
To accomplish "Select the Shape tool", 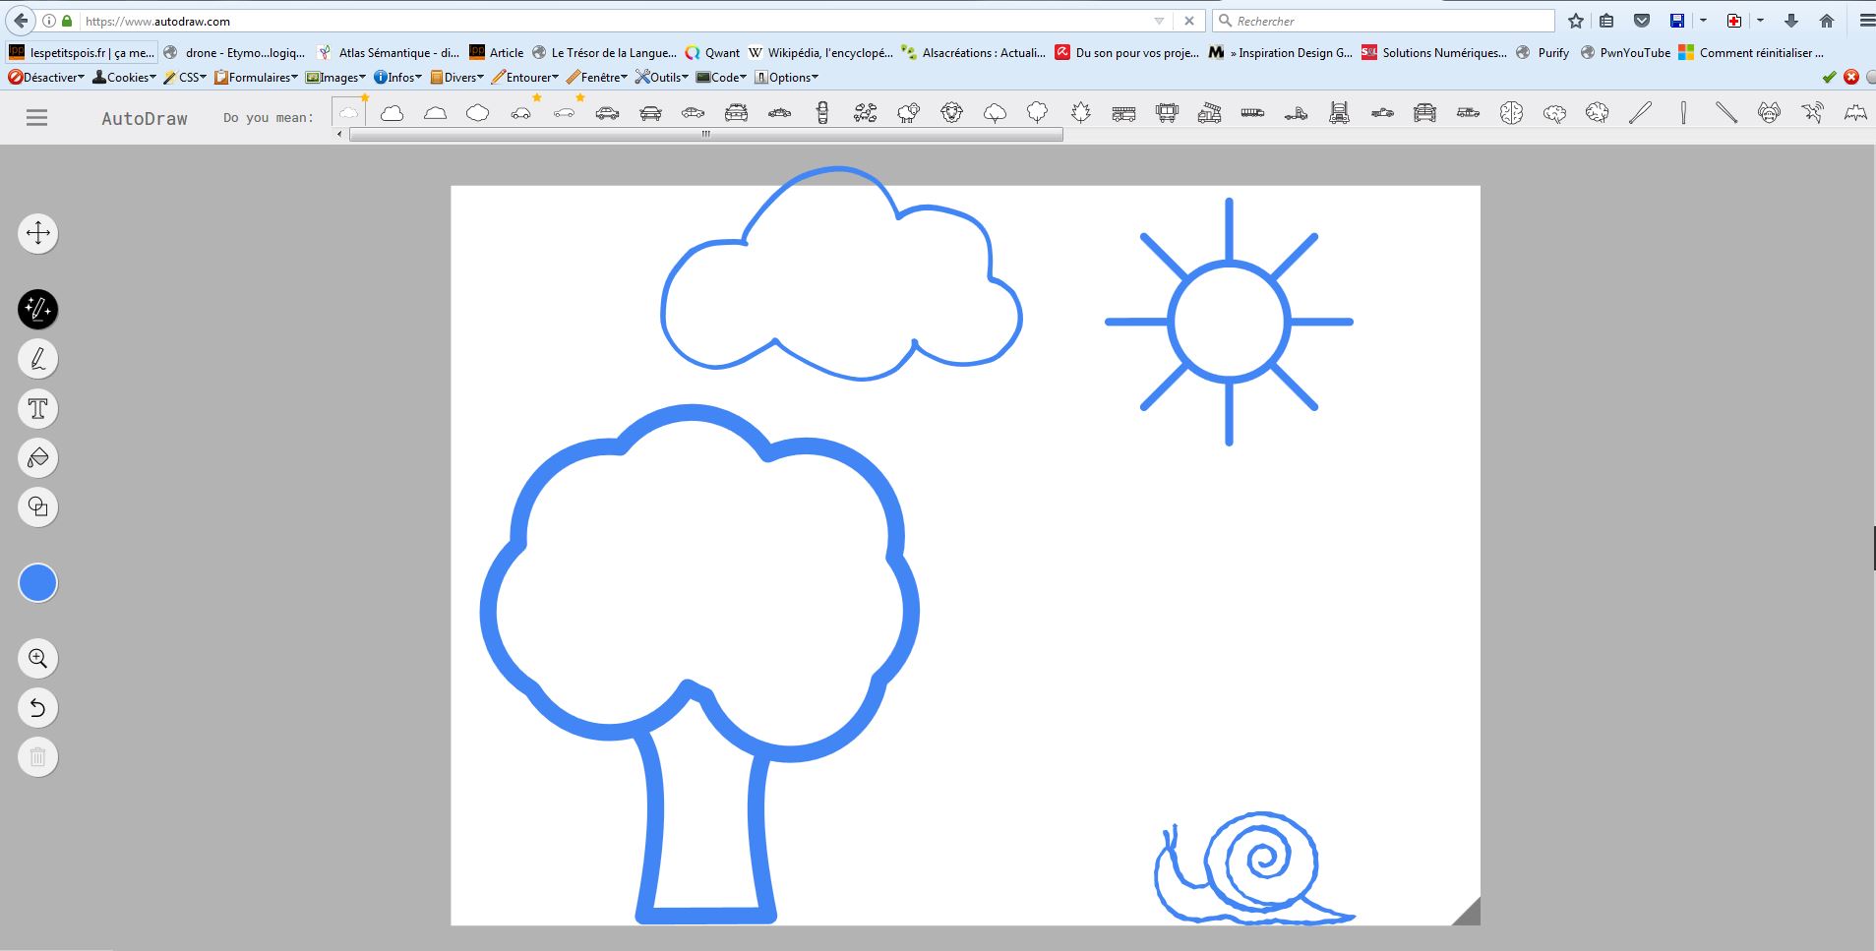I will pos(38,507).
